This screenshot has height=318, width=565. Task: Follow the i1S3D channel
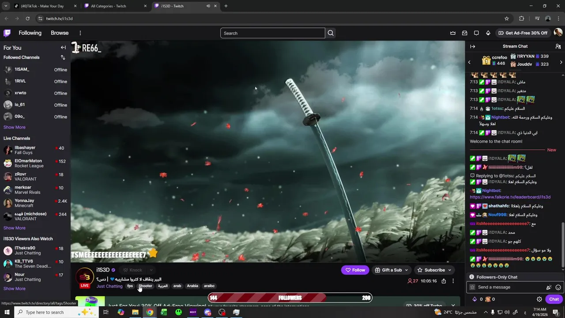click(x=355, y=270)
